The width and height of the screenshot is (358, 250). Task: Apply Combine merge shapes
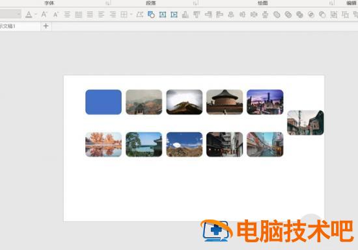(x=288, y=14)
